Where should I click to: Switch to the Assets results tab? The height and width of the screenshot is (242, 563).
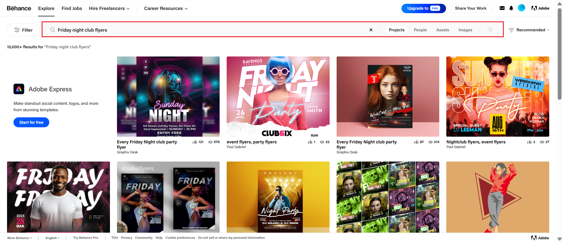click(442, 30)
